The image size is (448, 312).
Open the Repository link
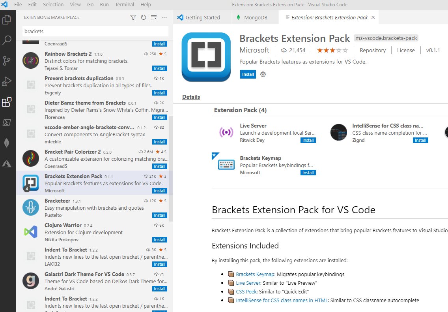373,51
